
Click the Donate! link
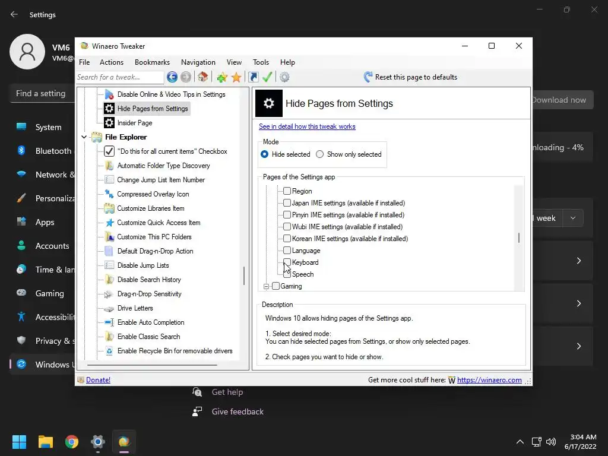coord(98,380)
